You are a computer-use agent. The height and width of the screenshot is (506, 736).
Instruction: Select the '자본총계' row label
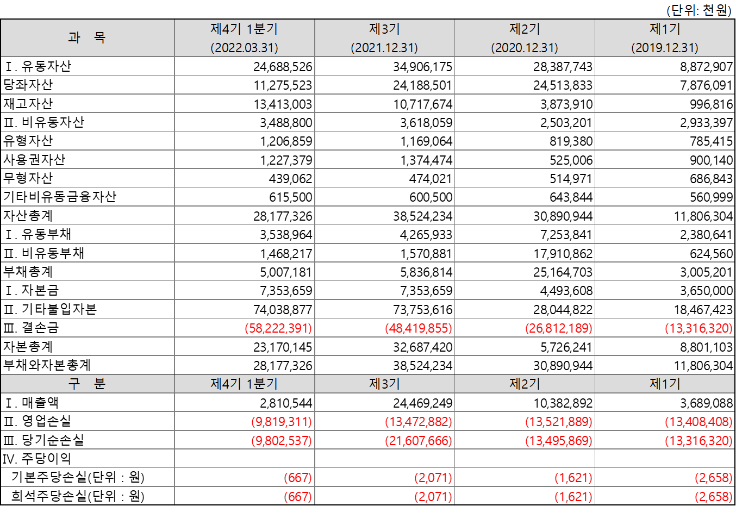click(28, 347)
